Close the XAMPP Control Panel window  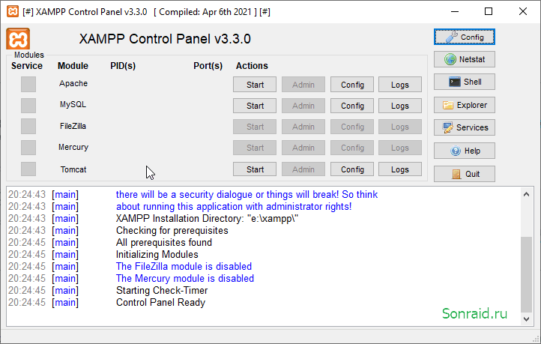pyautogui.click(x=523, y=11)
